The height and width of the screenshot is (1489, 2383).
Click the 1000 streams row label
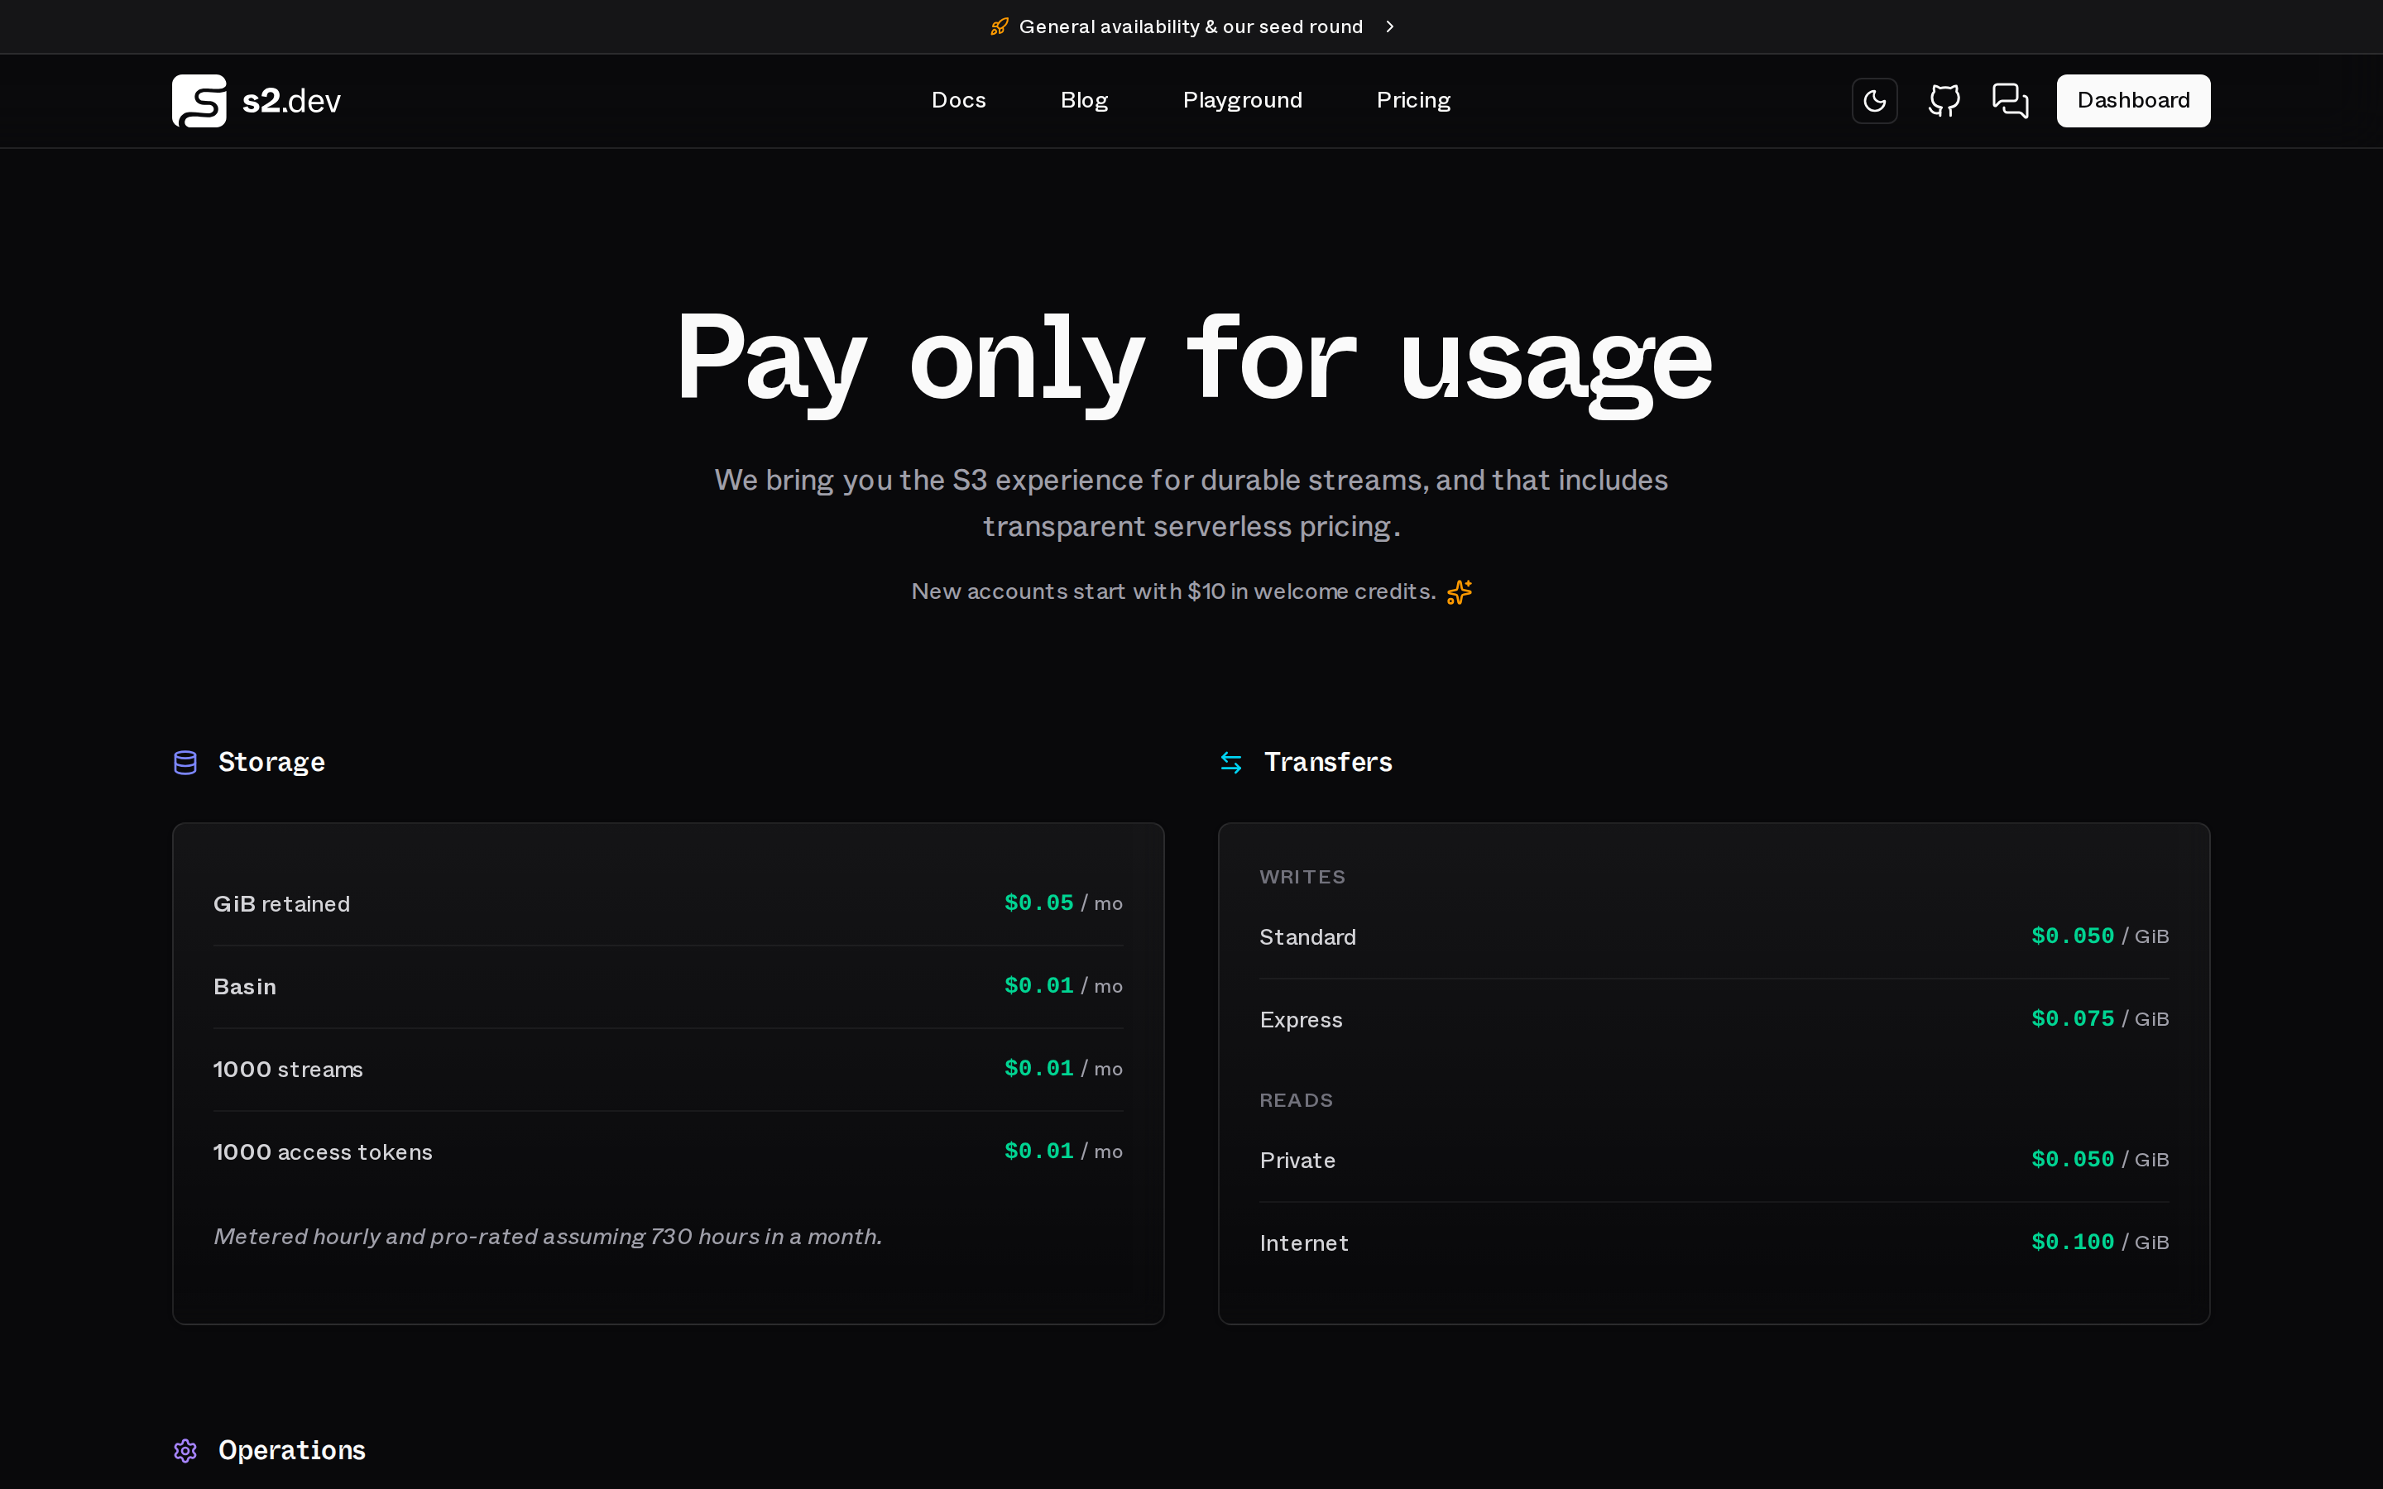(x=288, y=1070)
